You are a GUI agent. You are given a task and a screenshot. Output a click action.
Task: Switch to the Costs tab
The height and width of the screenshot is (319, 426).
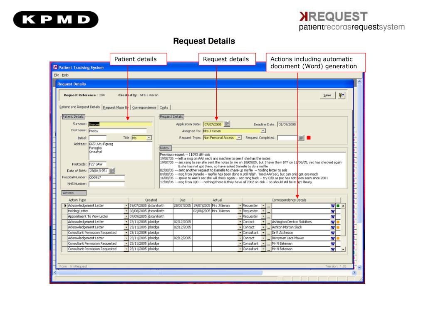tap(163, 108)
